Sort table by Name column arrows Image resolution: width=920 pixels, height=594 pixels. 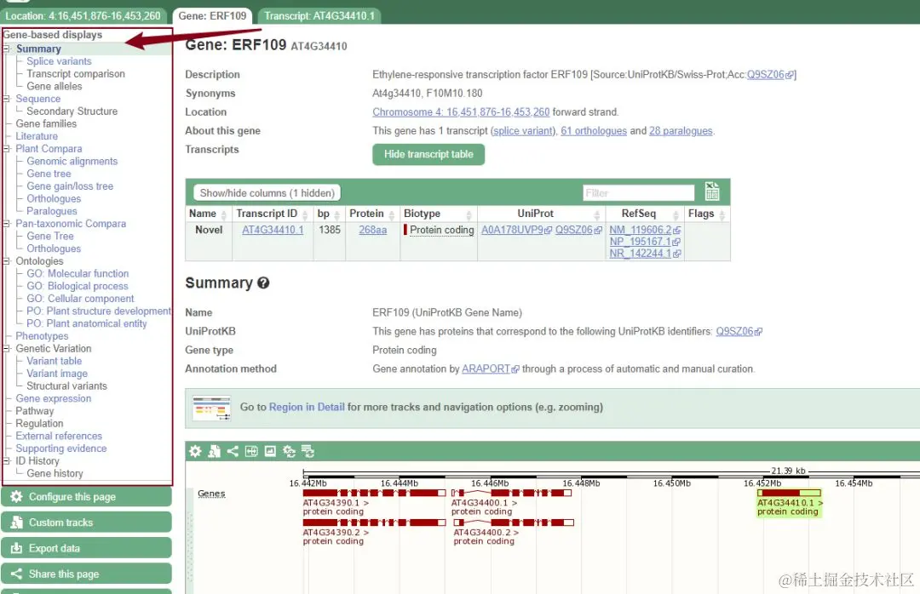tap(223, 214)
